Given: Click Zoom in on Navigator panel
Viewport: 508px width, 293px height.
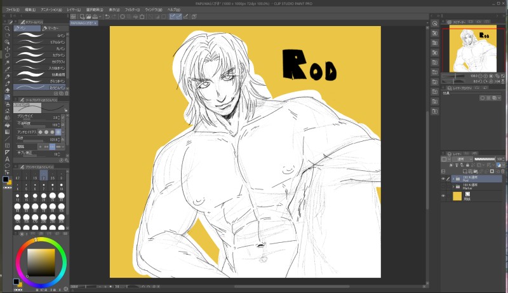Looking at the screenshot, I should [x=485, y=76].
